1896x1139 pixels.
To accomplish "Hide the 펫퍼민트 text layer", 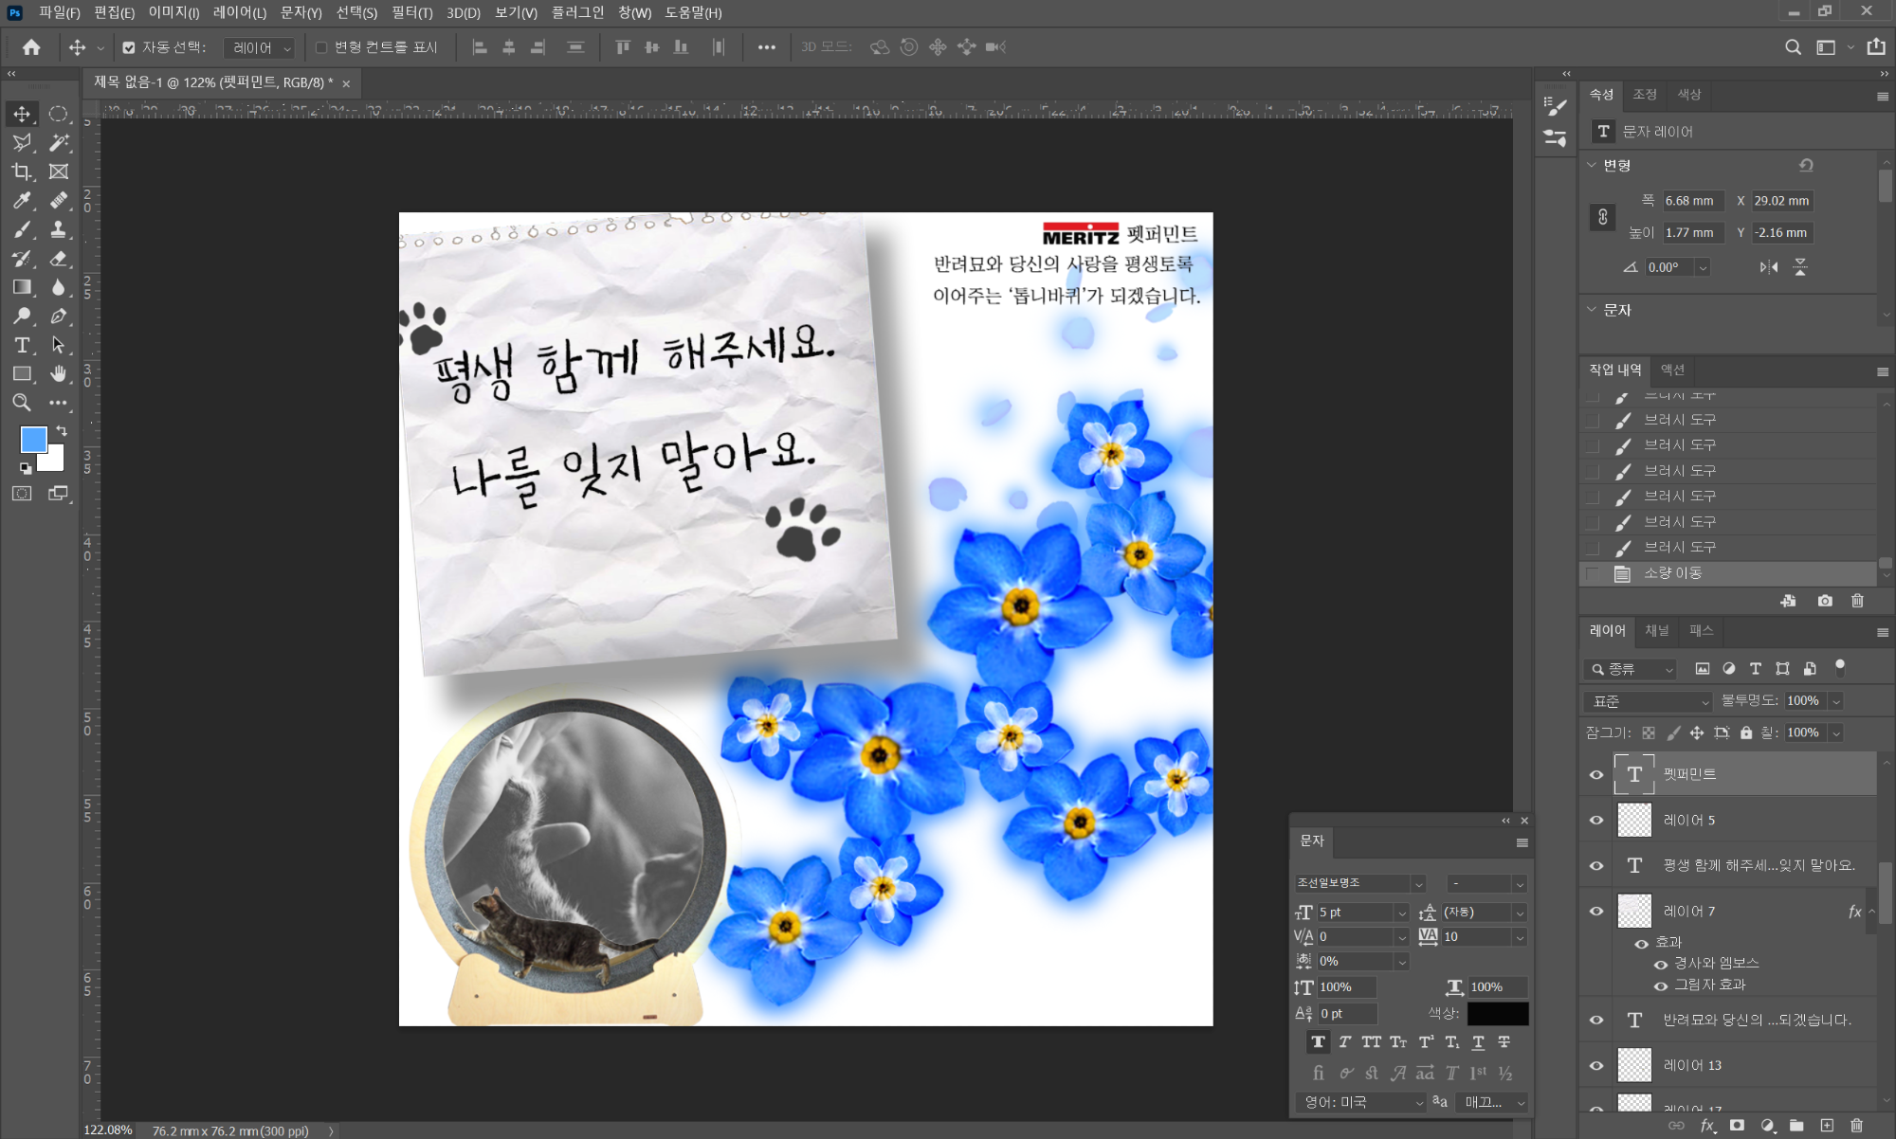I will (x=1596, y=774).
